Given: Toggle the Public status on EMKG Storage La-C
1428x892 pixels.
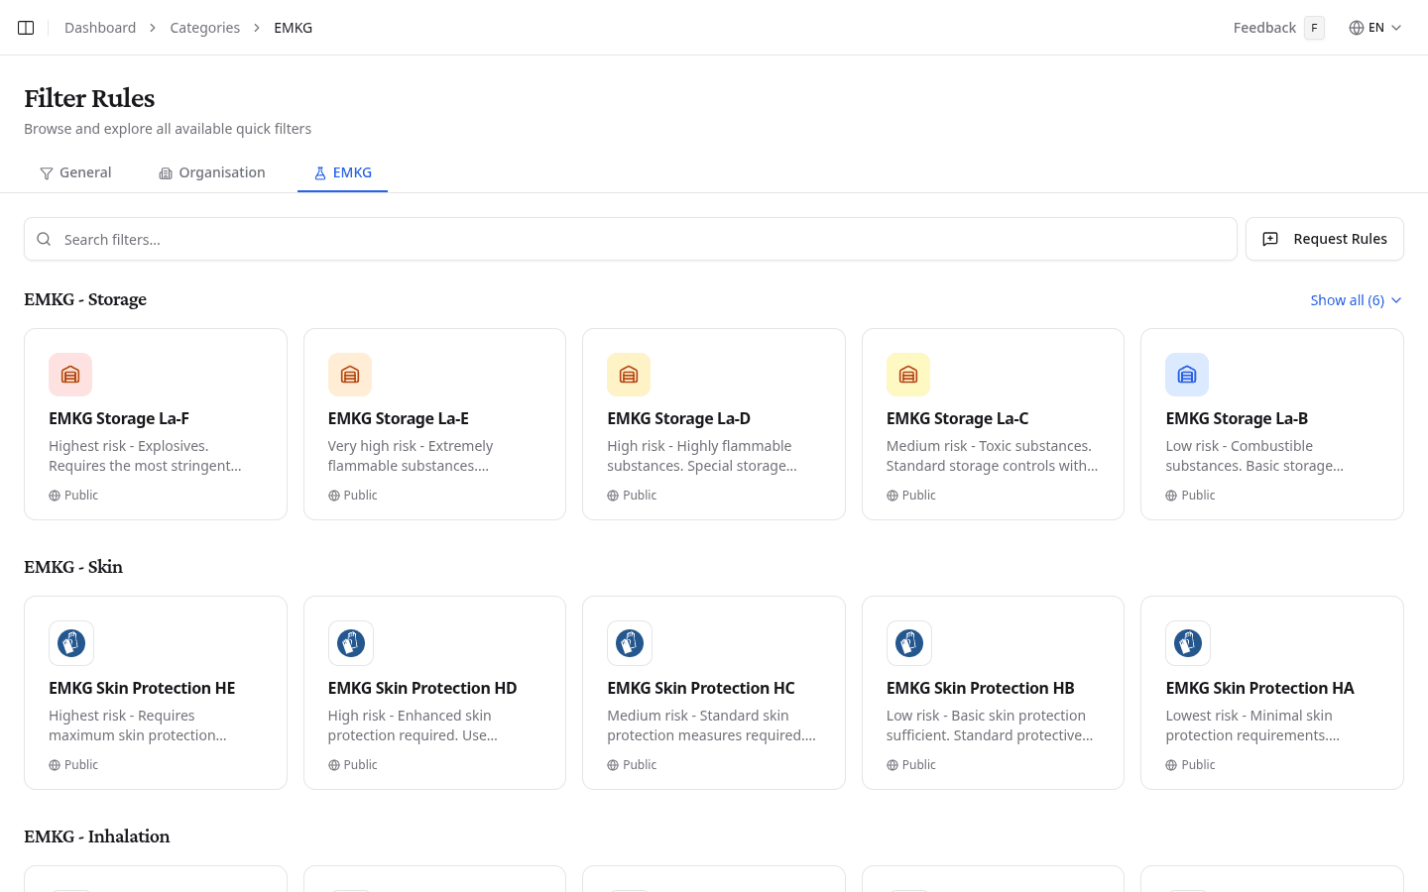Looking at the screenshot, I should [x=911, y=495].
